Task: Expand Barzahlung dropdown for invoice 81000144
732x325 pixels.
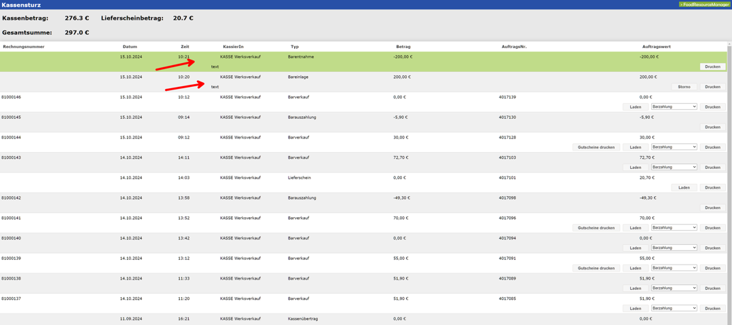Action: tap(674, 147)
